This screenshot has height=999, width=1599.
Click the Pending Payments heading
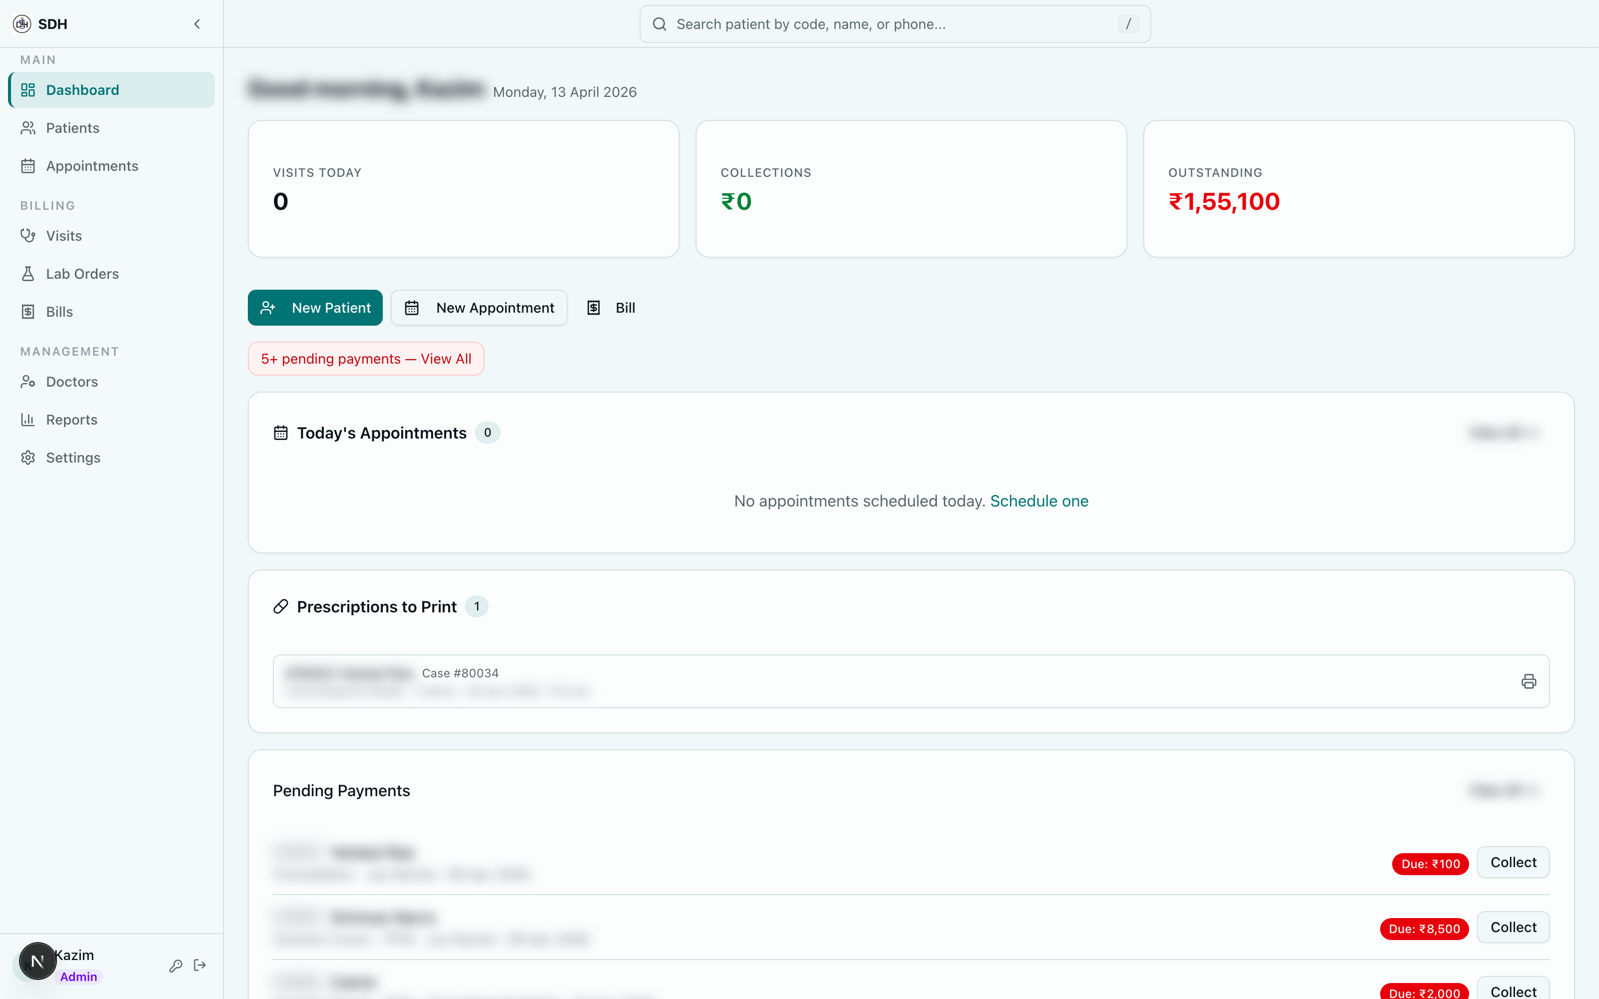pos(342,791)
